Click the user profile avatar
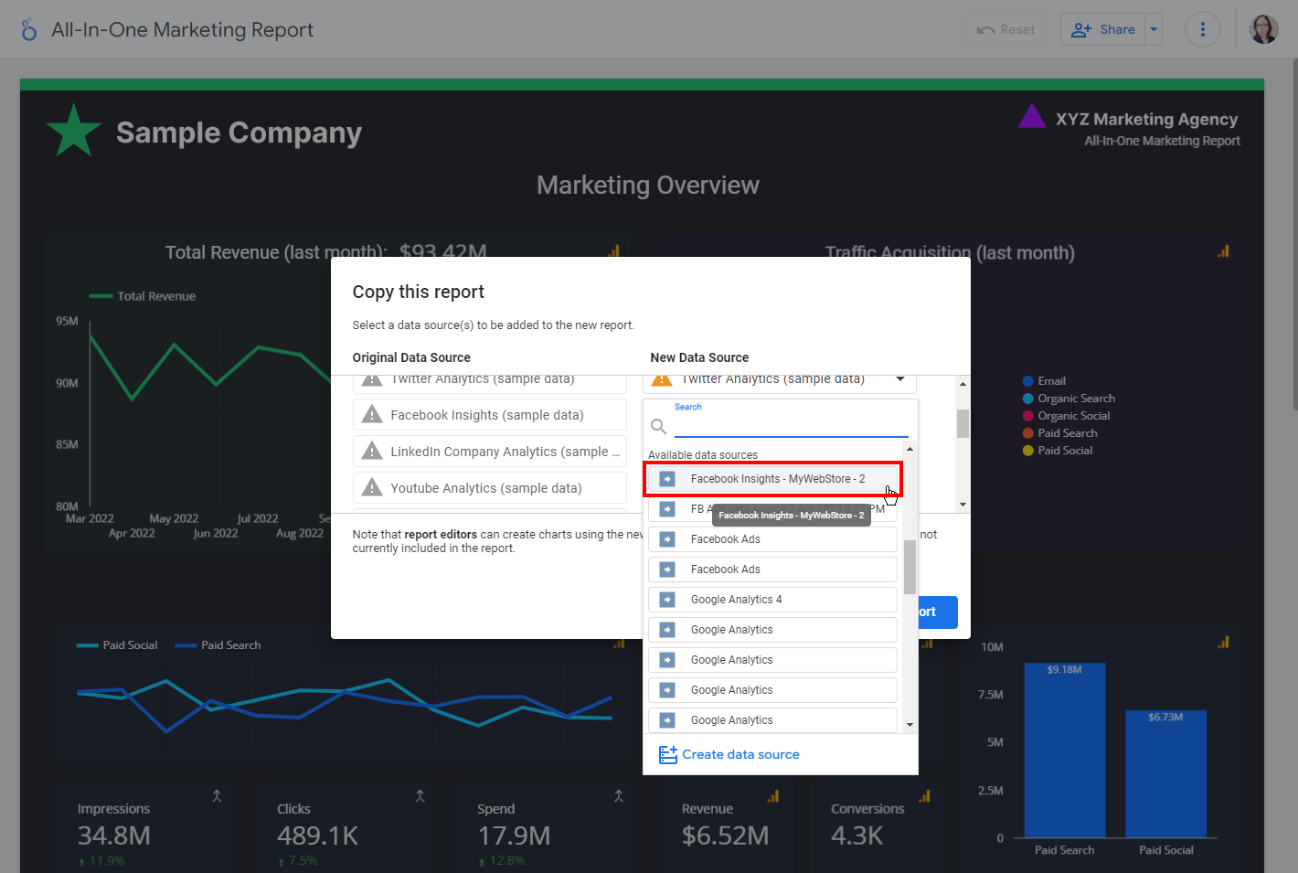 coord(1263,30)
